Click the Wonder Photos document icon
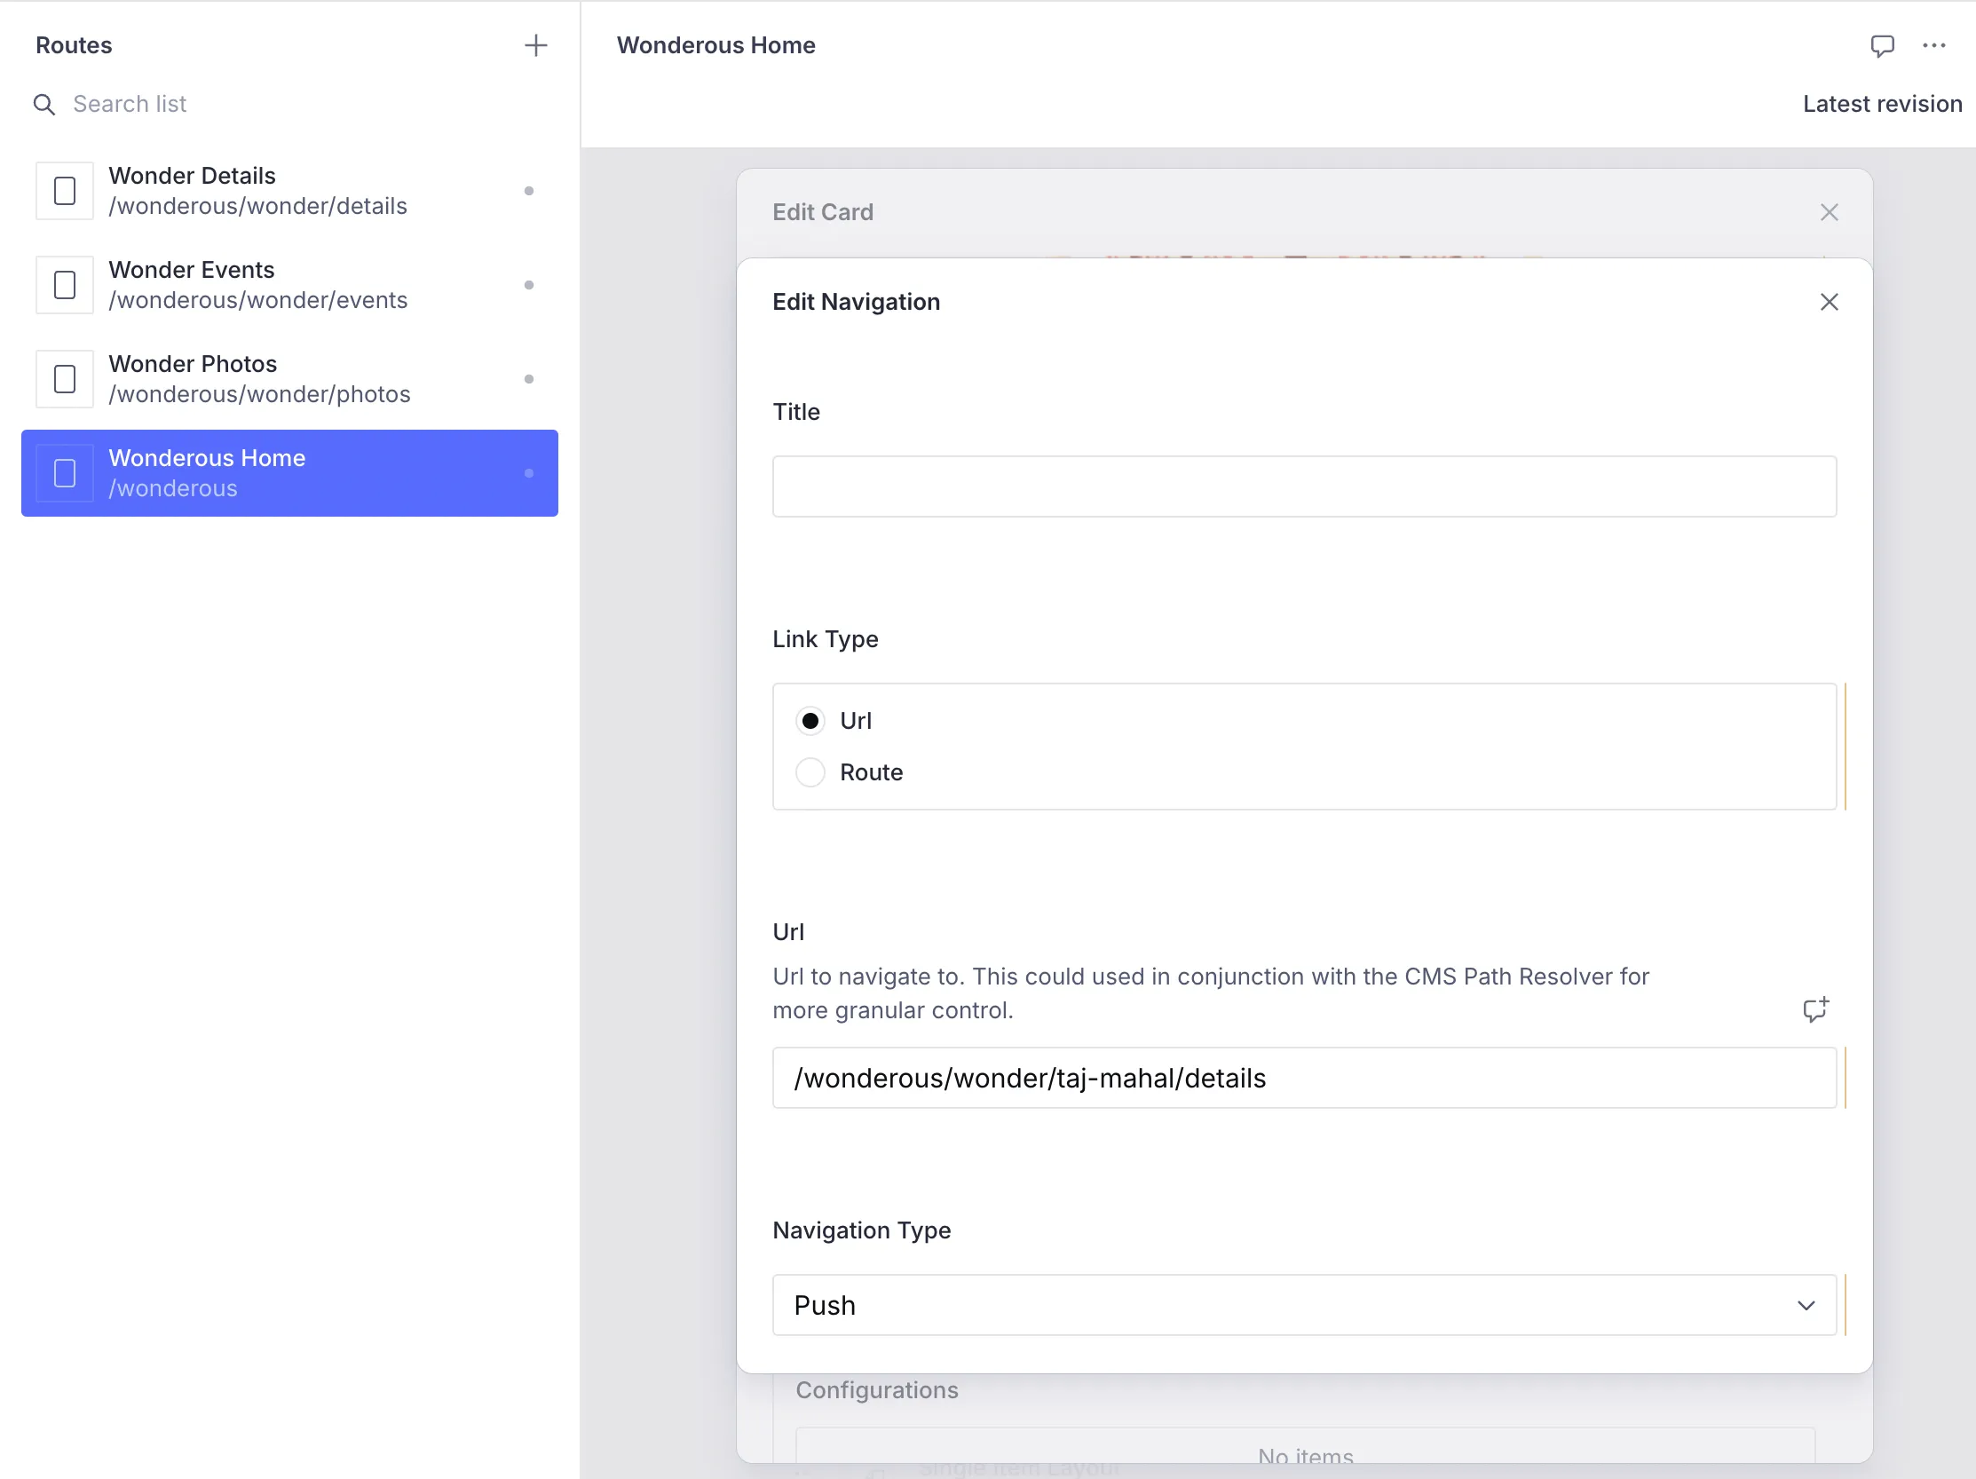 click(64, 379)
